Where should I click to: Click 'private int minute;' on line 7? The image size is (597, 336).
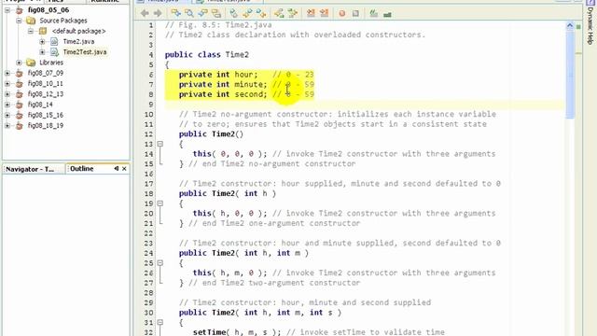click(223, 84)
